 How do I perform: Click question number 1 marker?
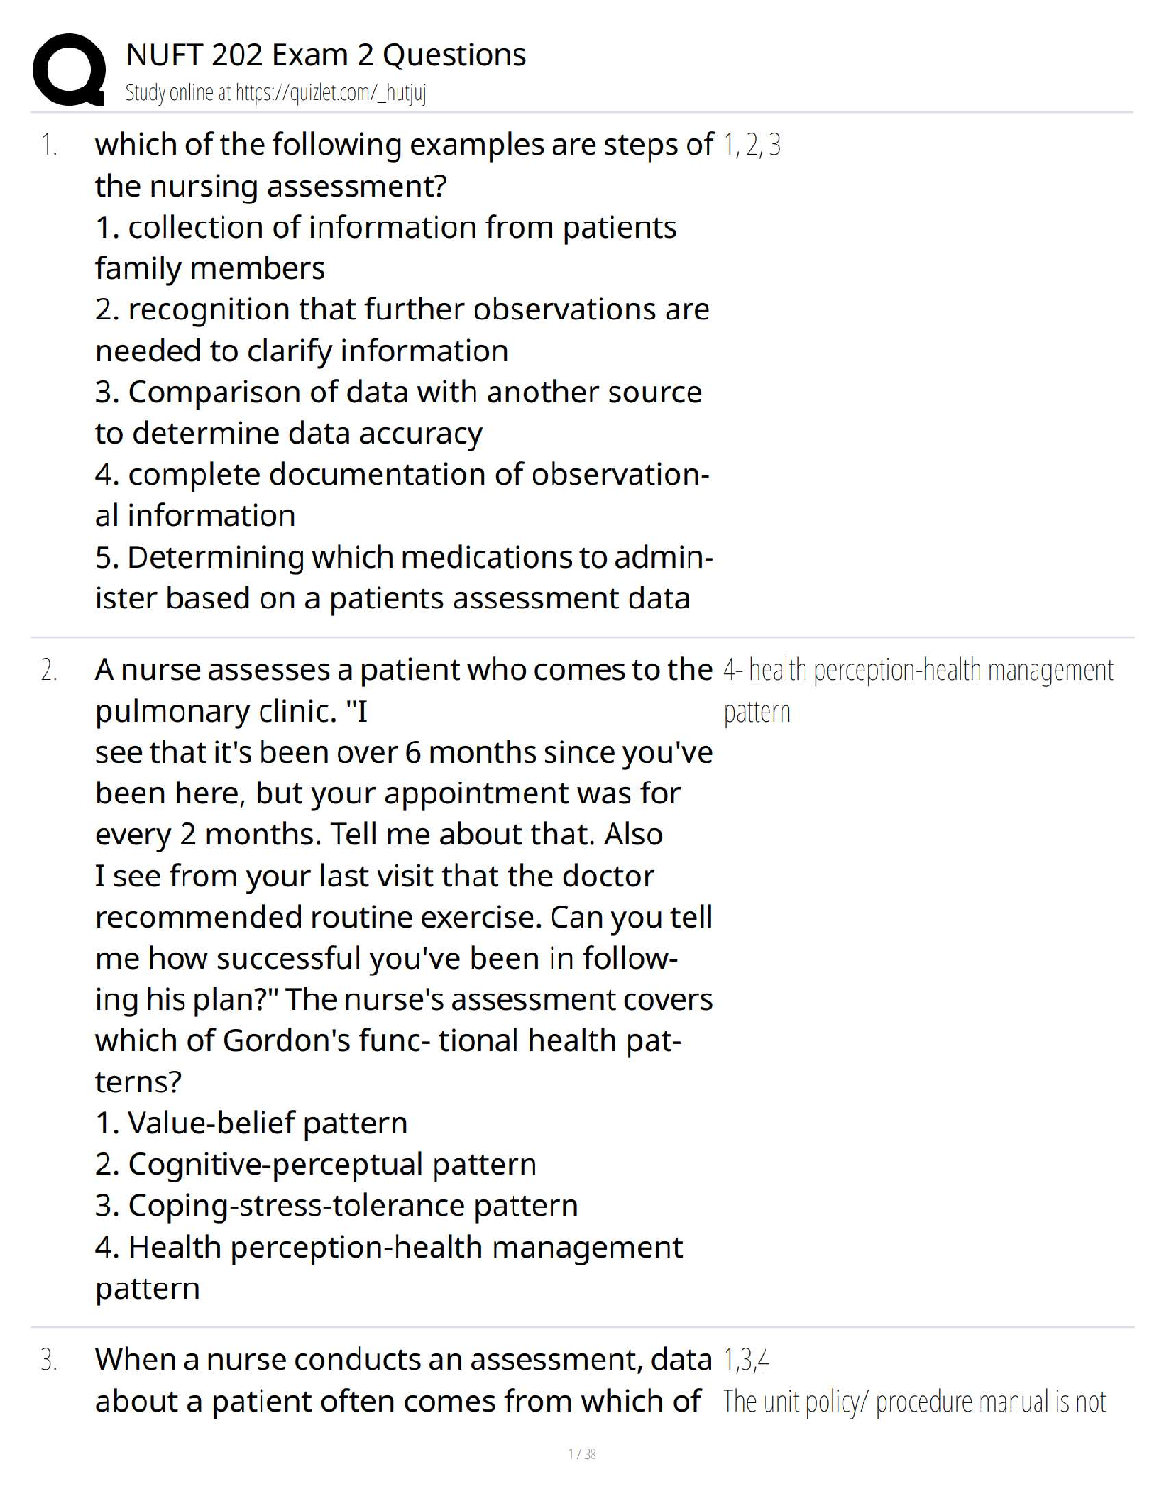pos(48,145)
